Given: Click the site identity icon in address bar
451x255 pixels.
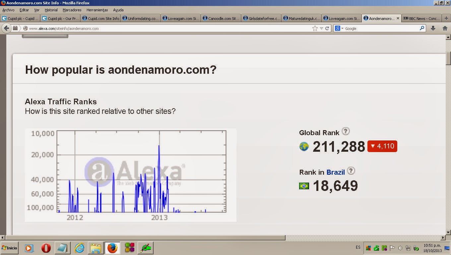Looking at the screenshot, I should (x=25, y=29).
